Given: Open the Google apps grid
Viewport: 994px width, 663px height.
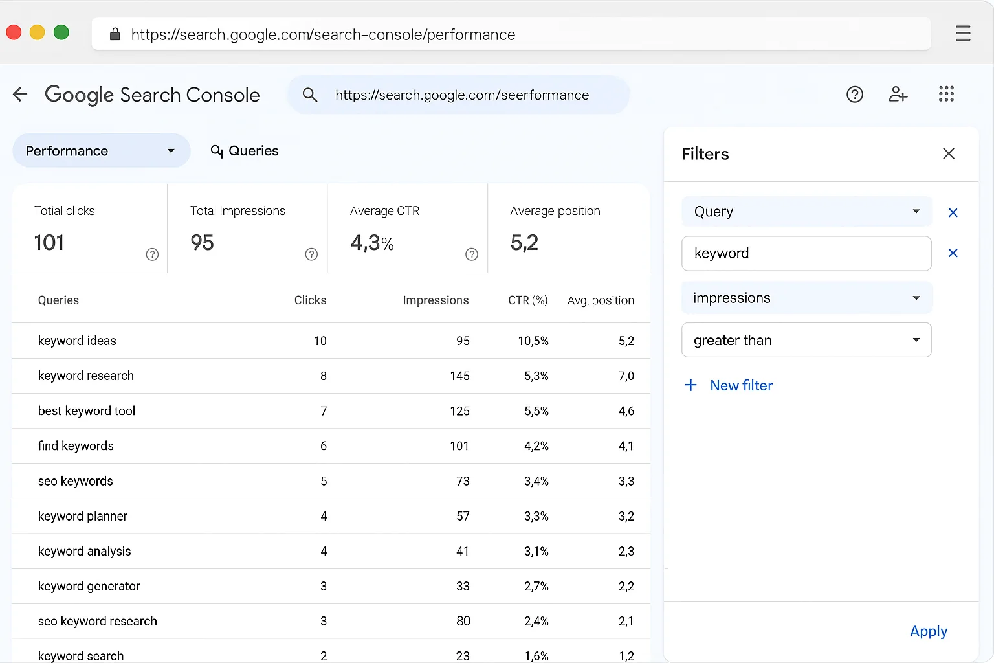Looking at the screenshot, I should pyautogui.click(x=946, y=94).
